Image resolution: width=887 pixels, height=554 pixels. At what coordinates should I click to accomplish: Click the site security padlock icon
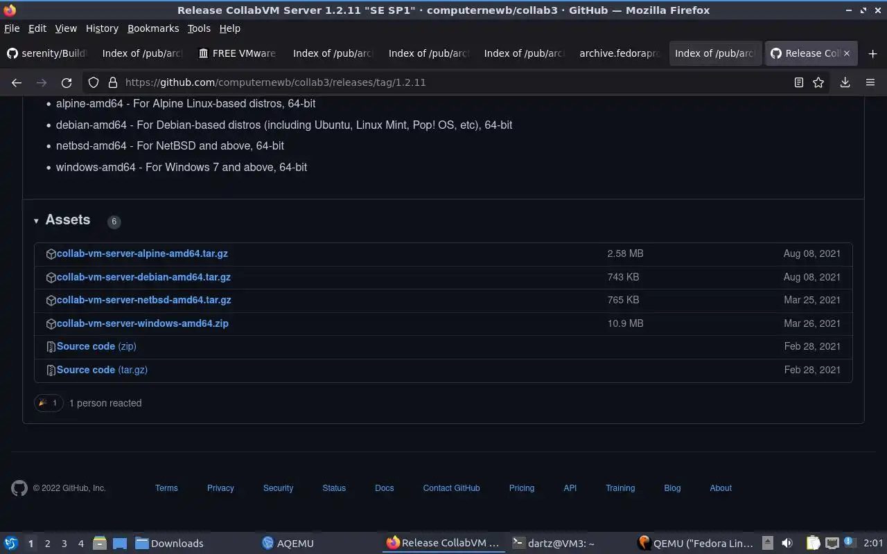112,82
